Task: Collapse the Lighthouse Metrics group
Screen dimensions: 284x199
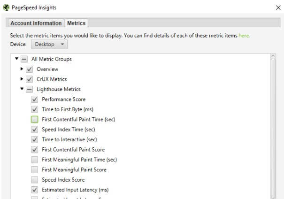Action: [22, 89]
